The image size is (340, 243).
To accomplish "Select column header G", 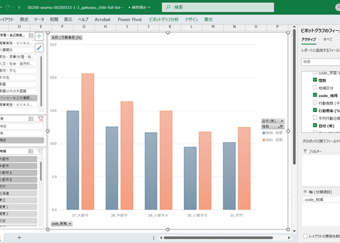I will [x=84, y=27].
